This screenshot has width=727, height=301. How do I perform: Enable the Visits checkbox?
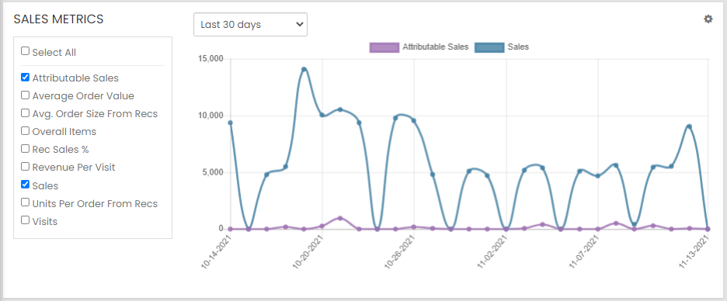[25, 220]
